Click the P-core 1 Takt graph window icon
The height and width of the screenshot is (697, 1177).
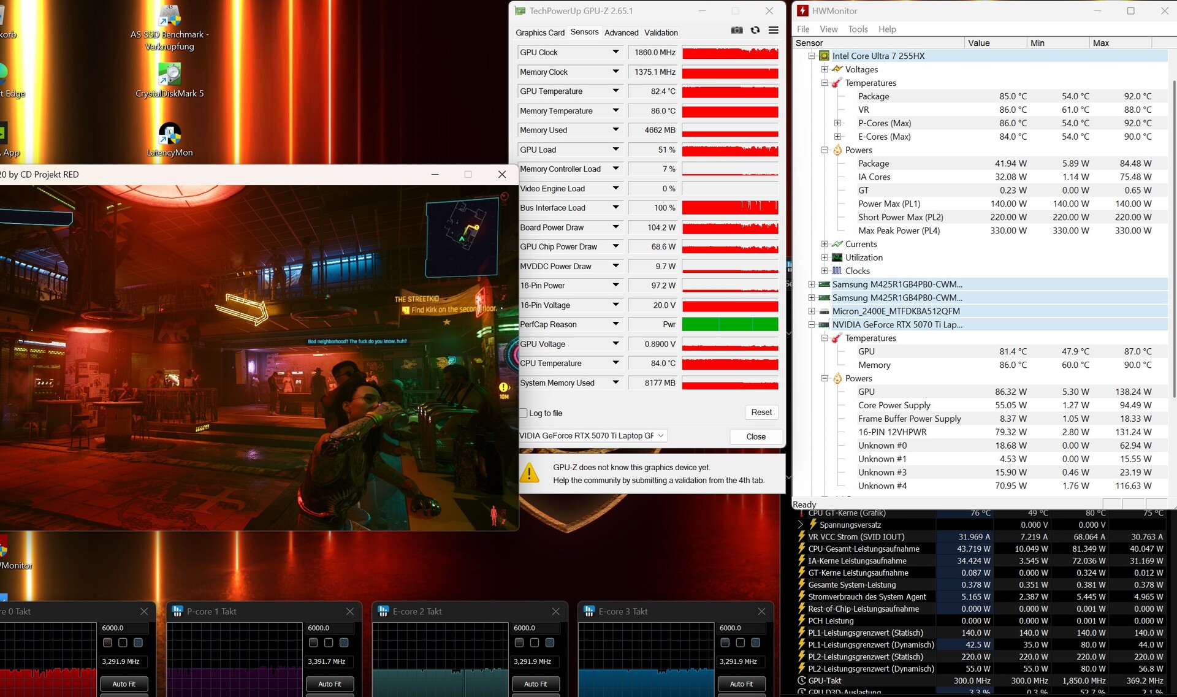coord(178,611)
